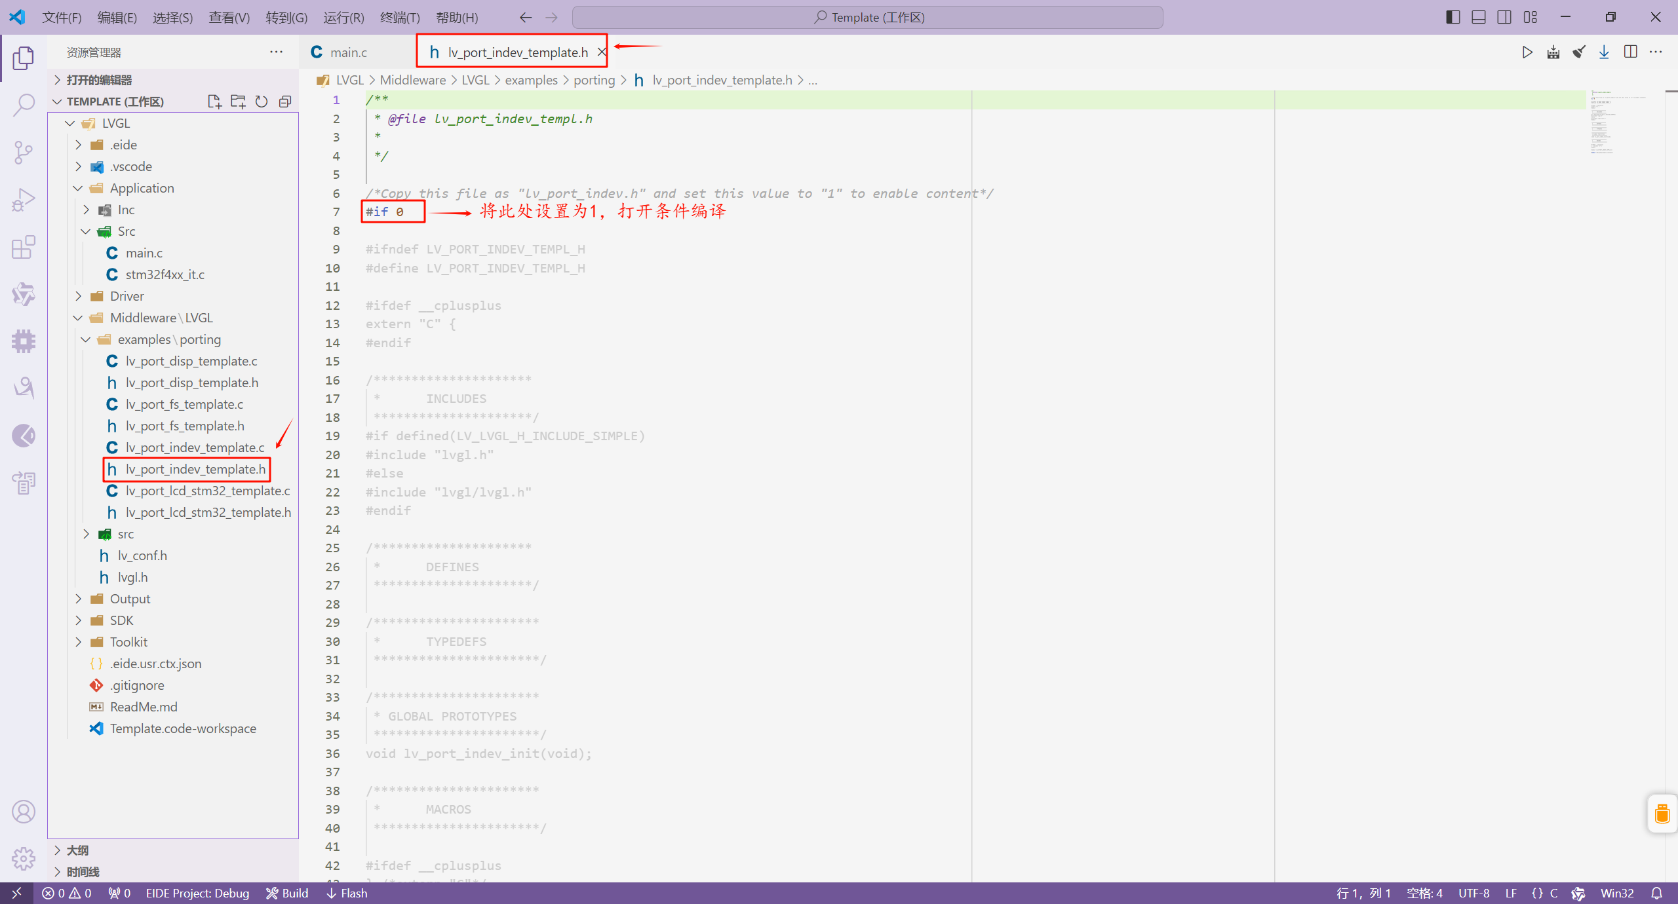Open explorer panel more actions ellipsis

point(277,52)
